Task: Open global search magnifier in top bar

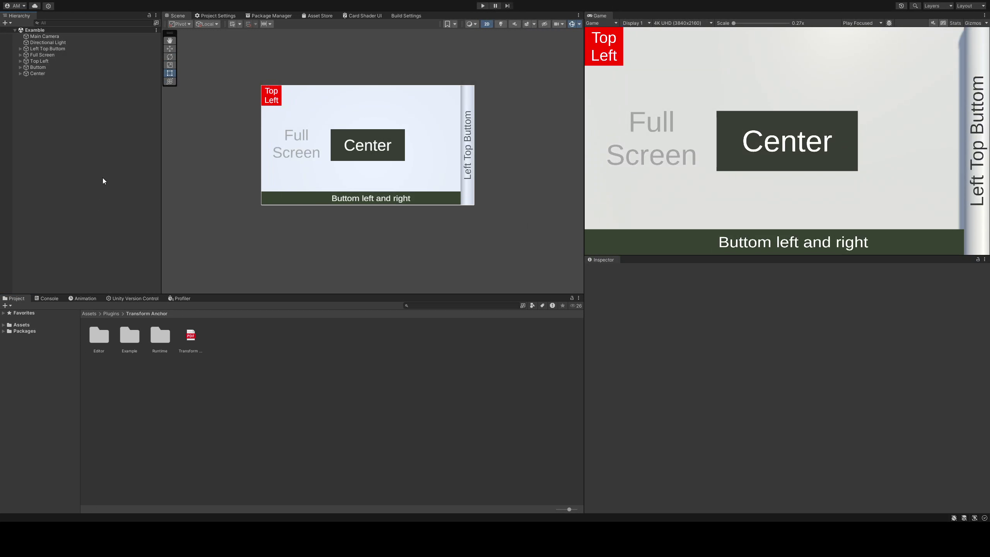Action: 915,6
